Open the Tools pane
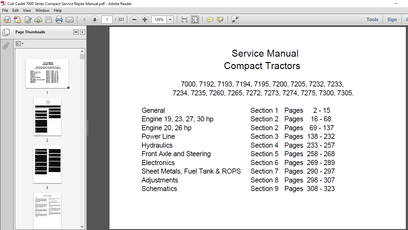 [372, 20]
